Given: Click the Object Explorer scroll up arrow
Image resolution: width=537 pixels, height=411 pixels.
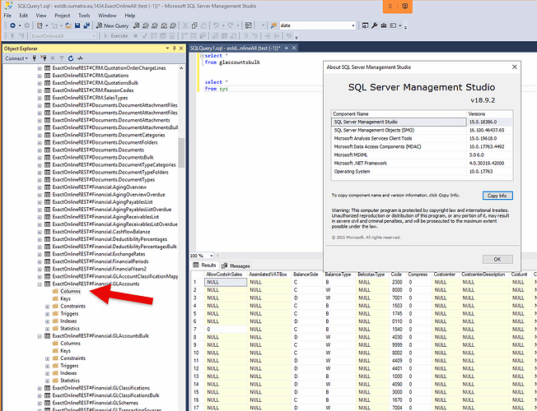Looking at the screenshot, I should [x=181, y=68].
